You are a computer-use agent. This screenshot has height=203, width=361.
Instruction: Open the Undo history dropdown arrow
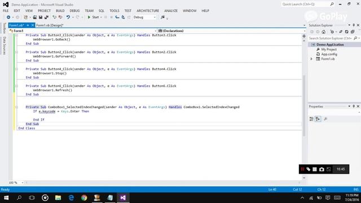pyautogui.click(x=73, y=17)
